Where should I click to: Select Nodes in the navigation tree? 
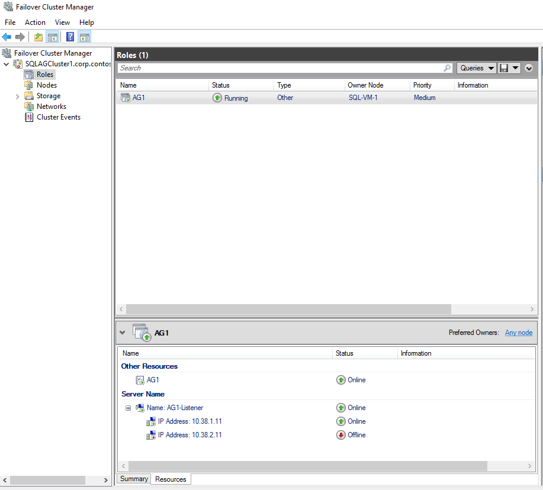click(47, 85)
